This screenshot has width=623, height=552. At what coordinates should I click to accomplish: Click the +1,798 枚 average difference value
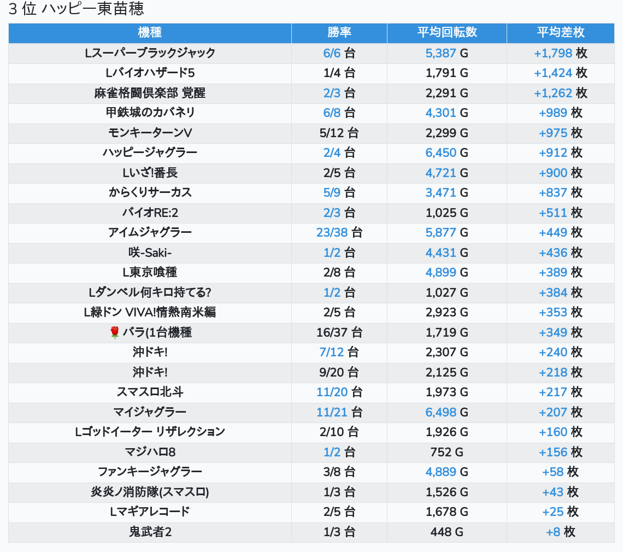[561, 53]
